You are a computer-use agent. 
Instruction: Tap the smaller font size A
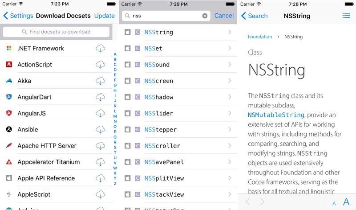[x=334, y=203]
